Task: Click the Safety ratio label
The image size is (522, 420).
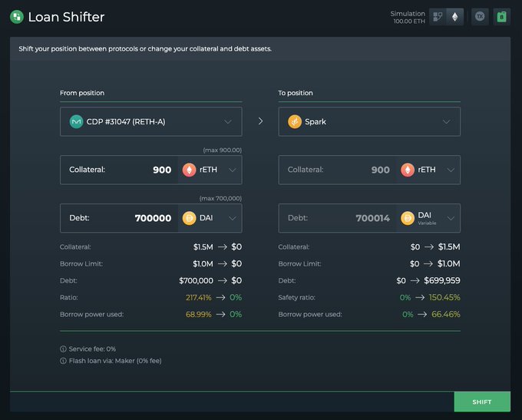Action: click(296, 297)
